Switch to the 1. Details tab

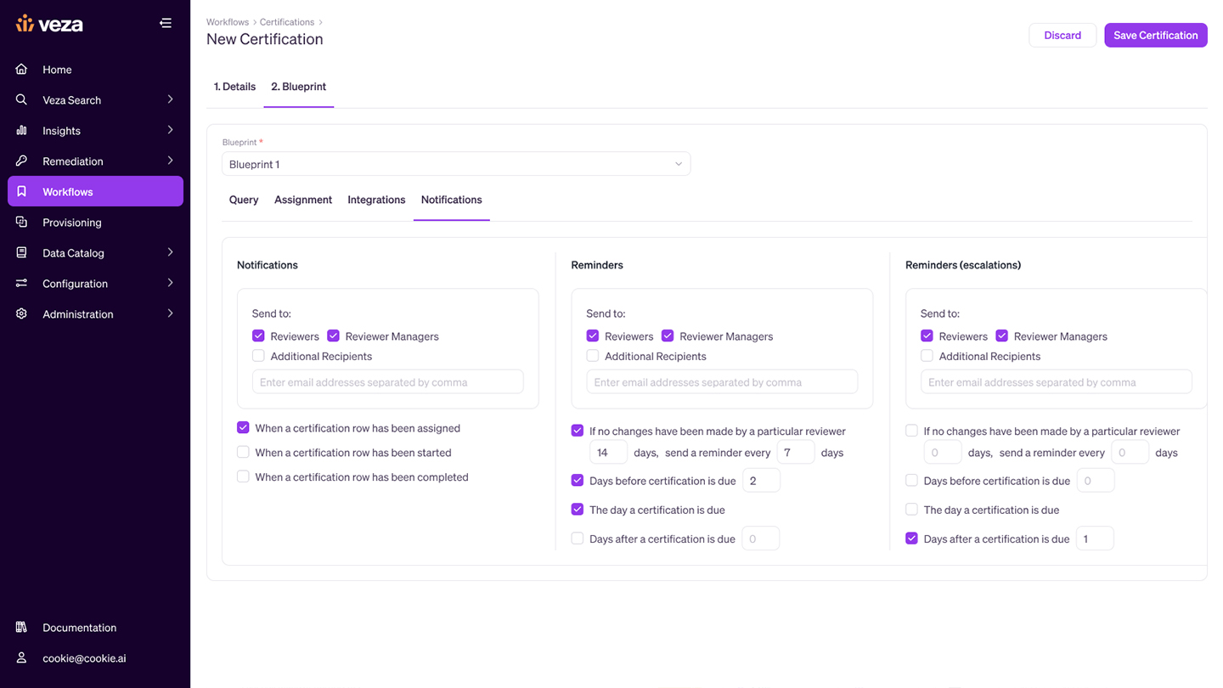[x=234, y=87]
